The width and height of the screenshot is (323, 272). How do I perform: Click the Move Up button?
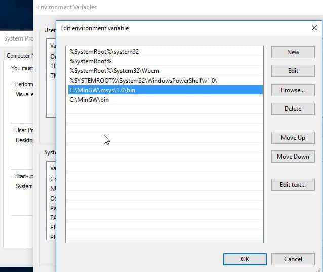[x=293, y=138]
